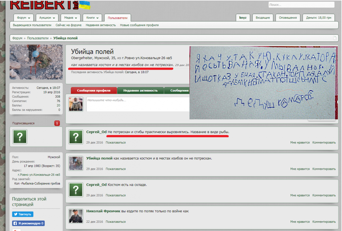Click Форум in the breadcrumb
This screenshot has height=231, width=342.
pos(17,38)
